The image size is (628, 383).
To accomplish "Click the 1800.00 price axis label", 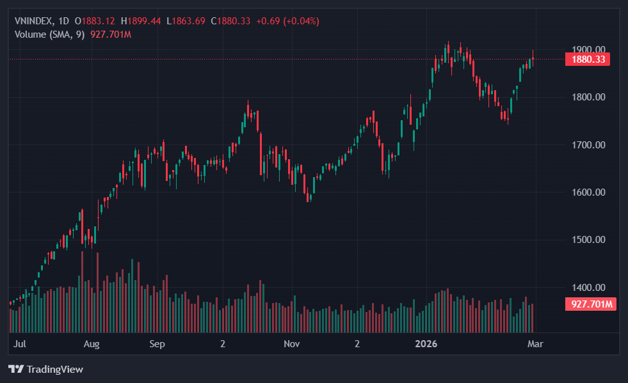I will click(588, 97).
